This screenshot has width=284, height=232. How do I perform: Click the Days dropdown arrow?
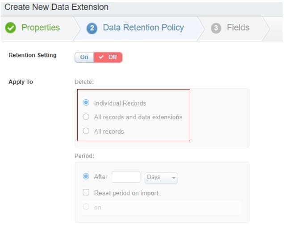click(x=174, y=178)
